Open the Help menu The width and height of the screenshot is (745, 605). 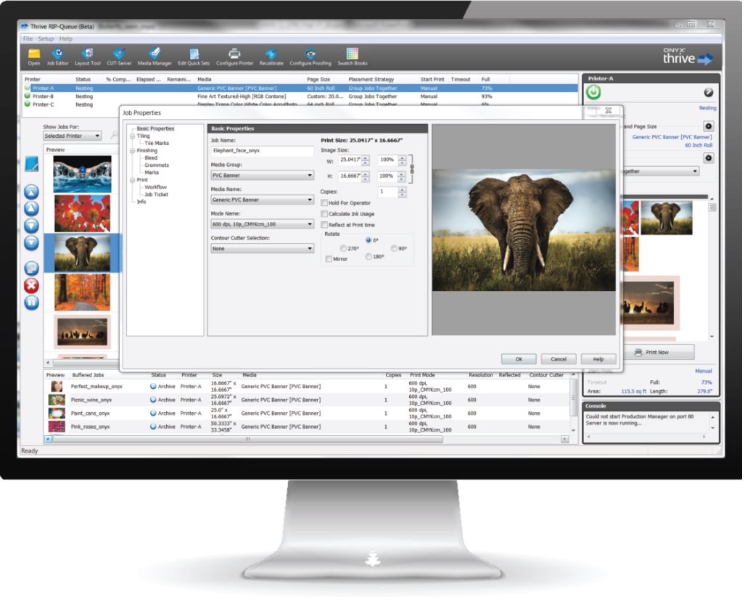[x=65, y=39]
